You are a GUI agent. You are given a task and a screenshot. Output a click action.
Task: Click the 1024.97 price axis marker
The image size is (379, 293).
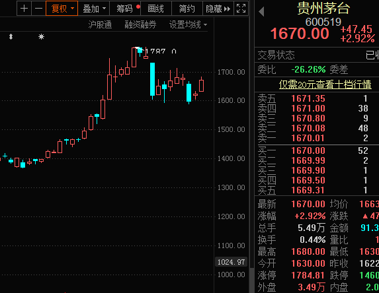coord(231,262)
